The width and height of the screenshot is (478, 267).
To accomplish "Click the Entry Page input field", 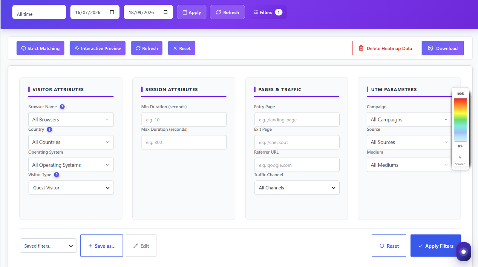I will click(297, 120).
